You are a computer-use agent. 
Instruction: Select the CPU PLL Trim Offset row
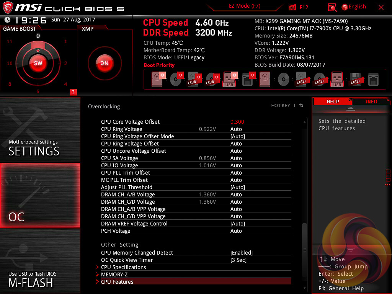coord(196,173)
